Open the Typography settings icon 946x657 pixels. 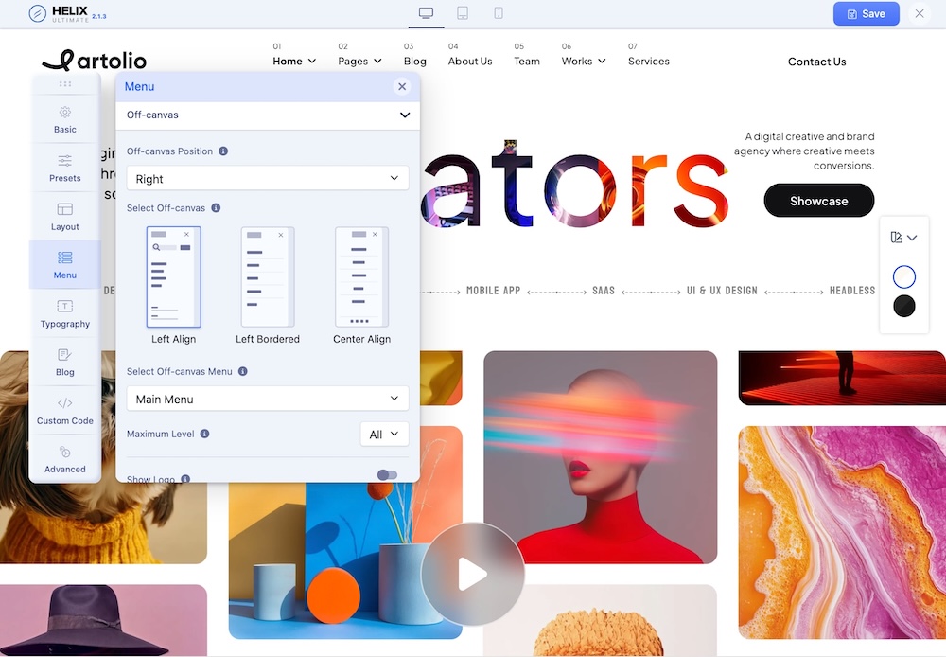pyautogui.click(x=65, y=307)
